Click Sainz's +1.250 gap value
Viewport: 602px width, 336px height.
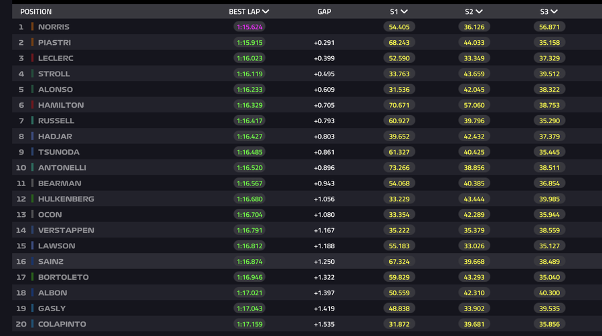324,262
